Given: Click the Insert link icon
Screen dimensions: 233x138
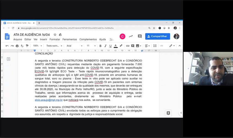Looking at the screenshot, I should coord(128,46).
